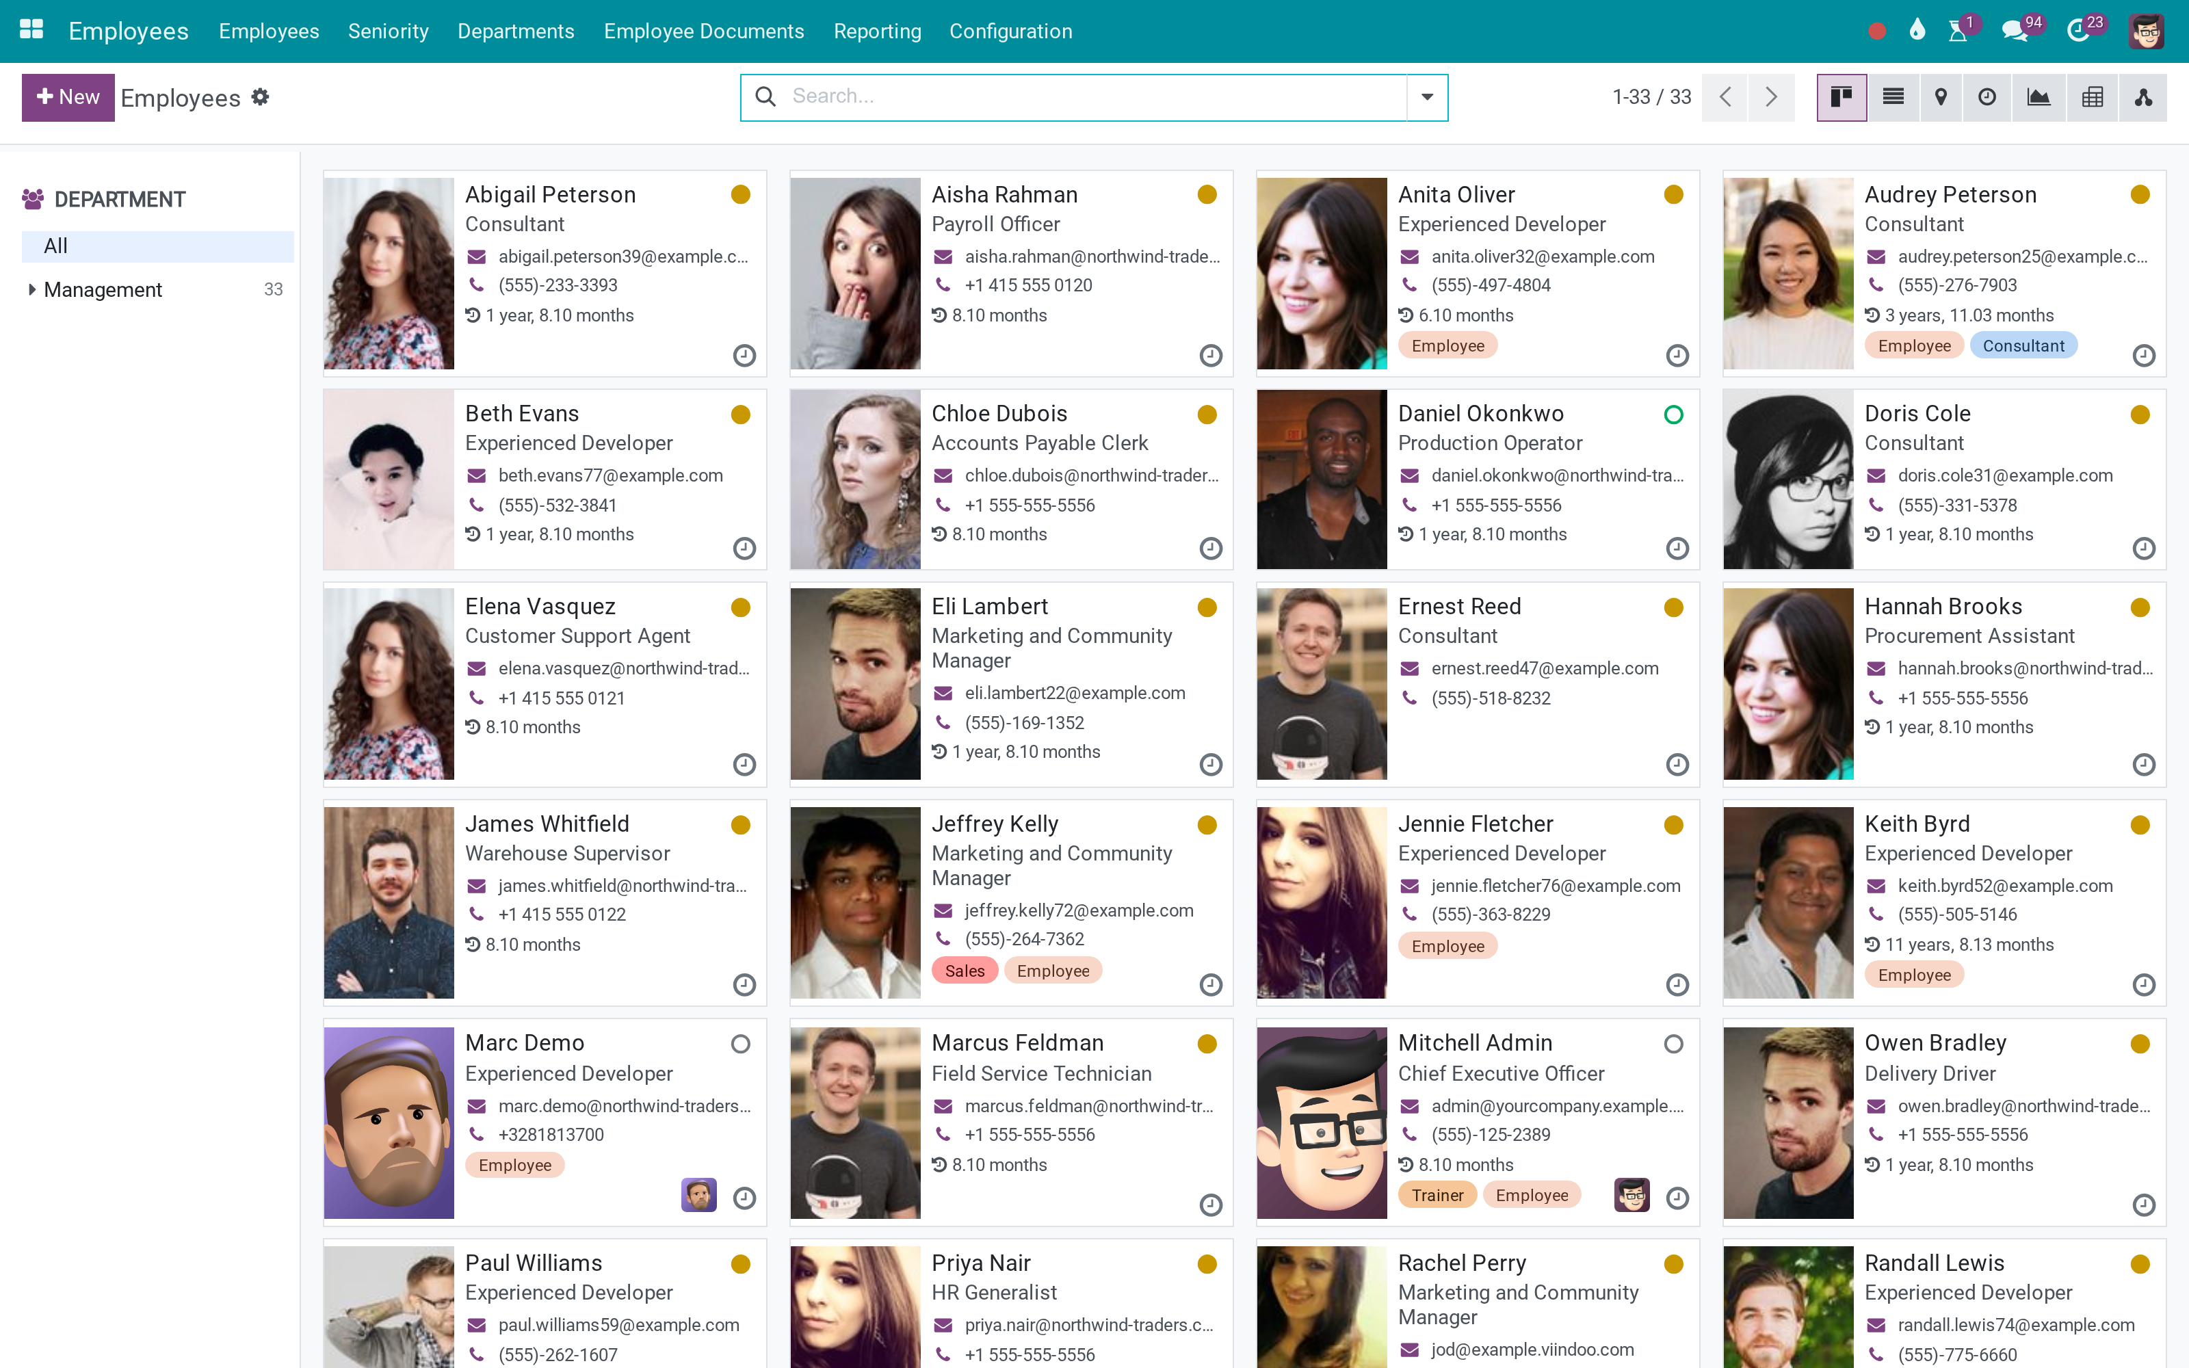This screenshot has height=1368, width=2189.
Task: Open the Employees settings gear
Action: pos(261,97)
